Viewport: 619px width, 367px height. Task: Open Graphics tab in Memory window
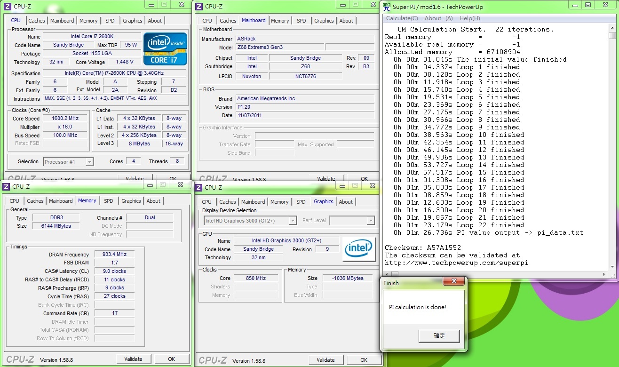131,201
